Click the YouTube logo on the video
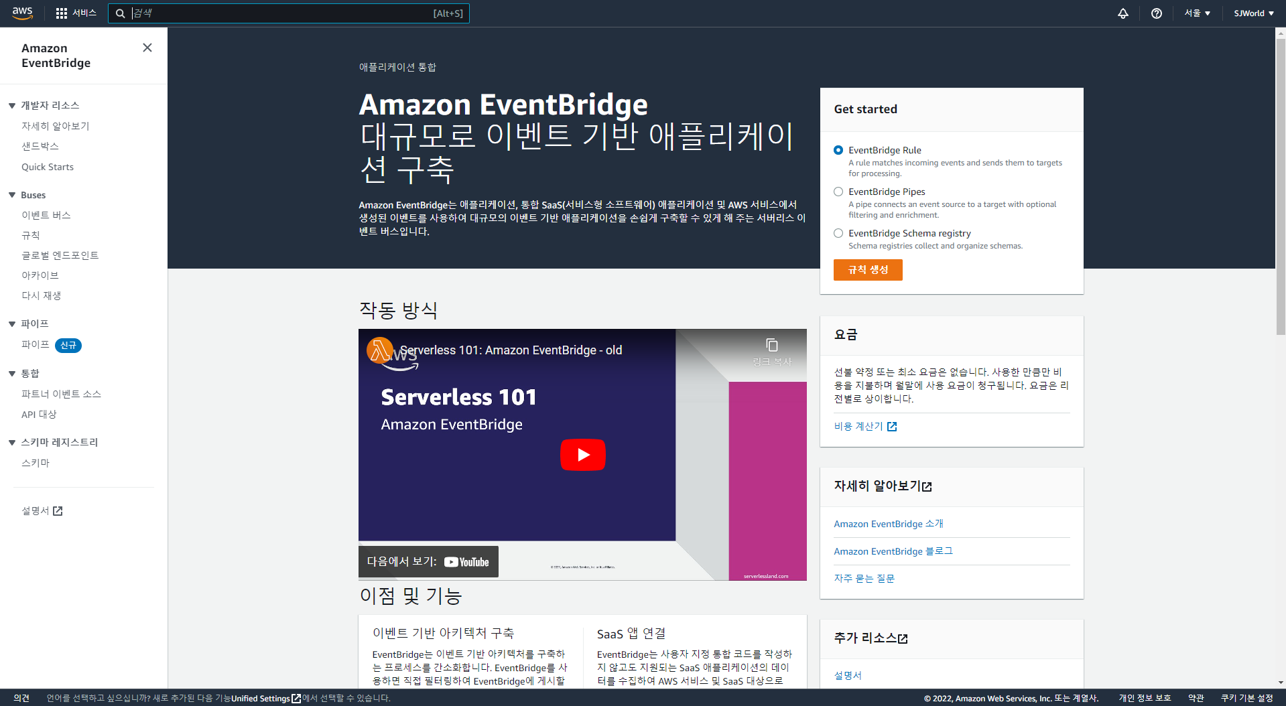1286x706 pixels. click(x=466, y=562)
